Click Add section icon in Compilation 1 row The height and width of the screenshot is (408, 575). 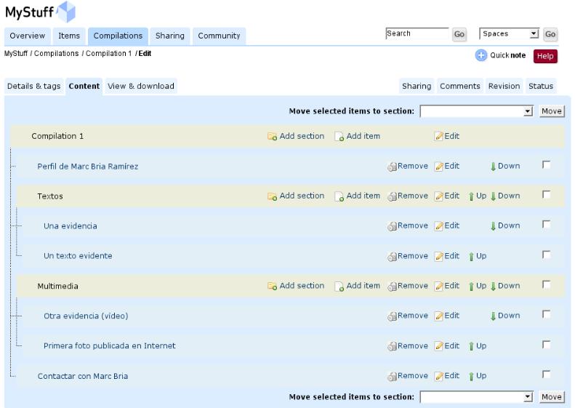click(273, 137)
